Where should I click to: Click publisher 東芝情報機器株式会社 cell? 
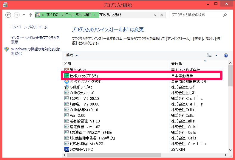point(189,81)
